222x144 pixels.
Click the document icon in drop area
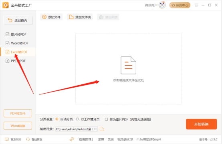tap(128, 65)
